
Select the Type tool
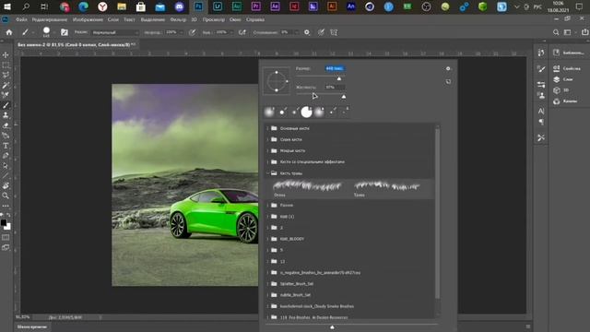(x=6, y=146)
